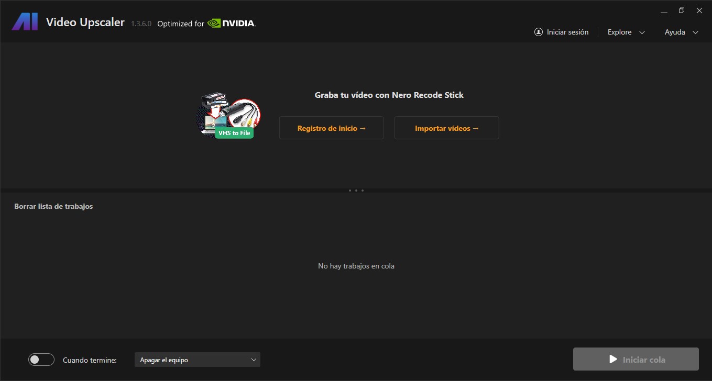The image size is (712, 381).
Task: Click the user account icon
Action: point(538,32)
